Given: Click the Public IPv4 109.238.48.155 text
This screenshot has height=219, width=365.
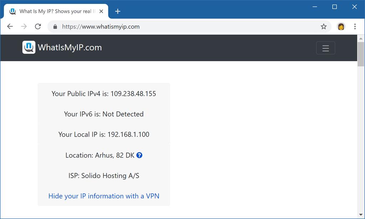Looking at the screenshot, I should tap(104, 94).
